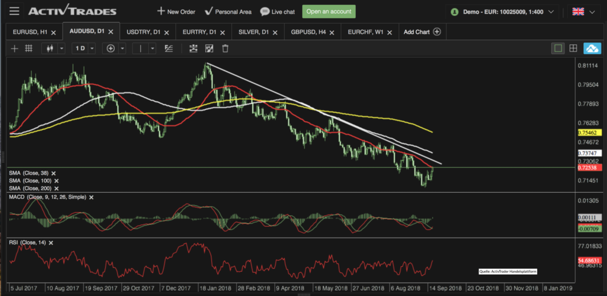Close the GBPUSD, H4 tab
Screen dimensions: 607x296
click(x=332, y=33)
